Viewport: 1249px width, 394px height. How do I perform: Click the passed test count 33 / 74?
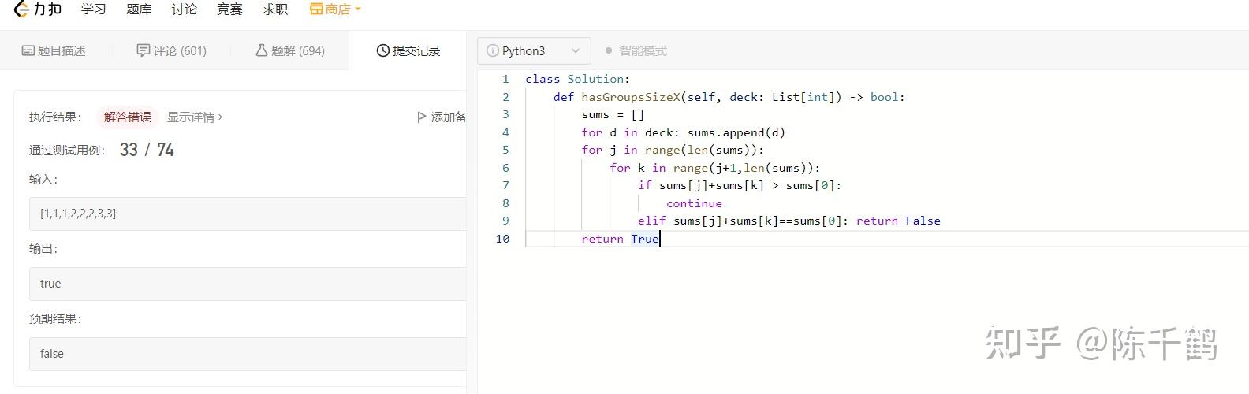coord(147,150)
